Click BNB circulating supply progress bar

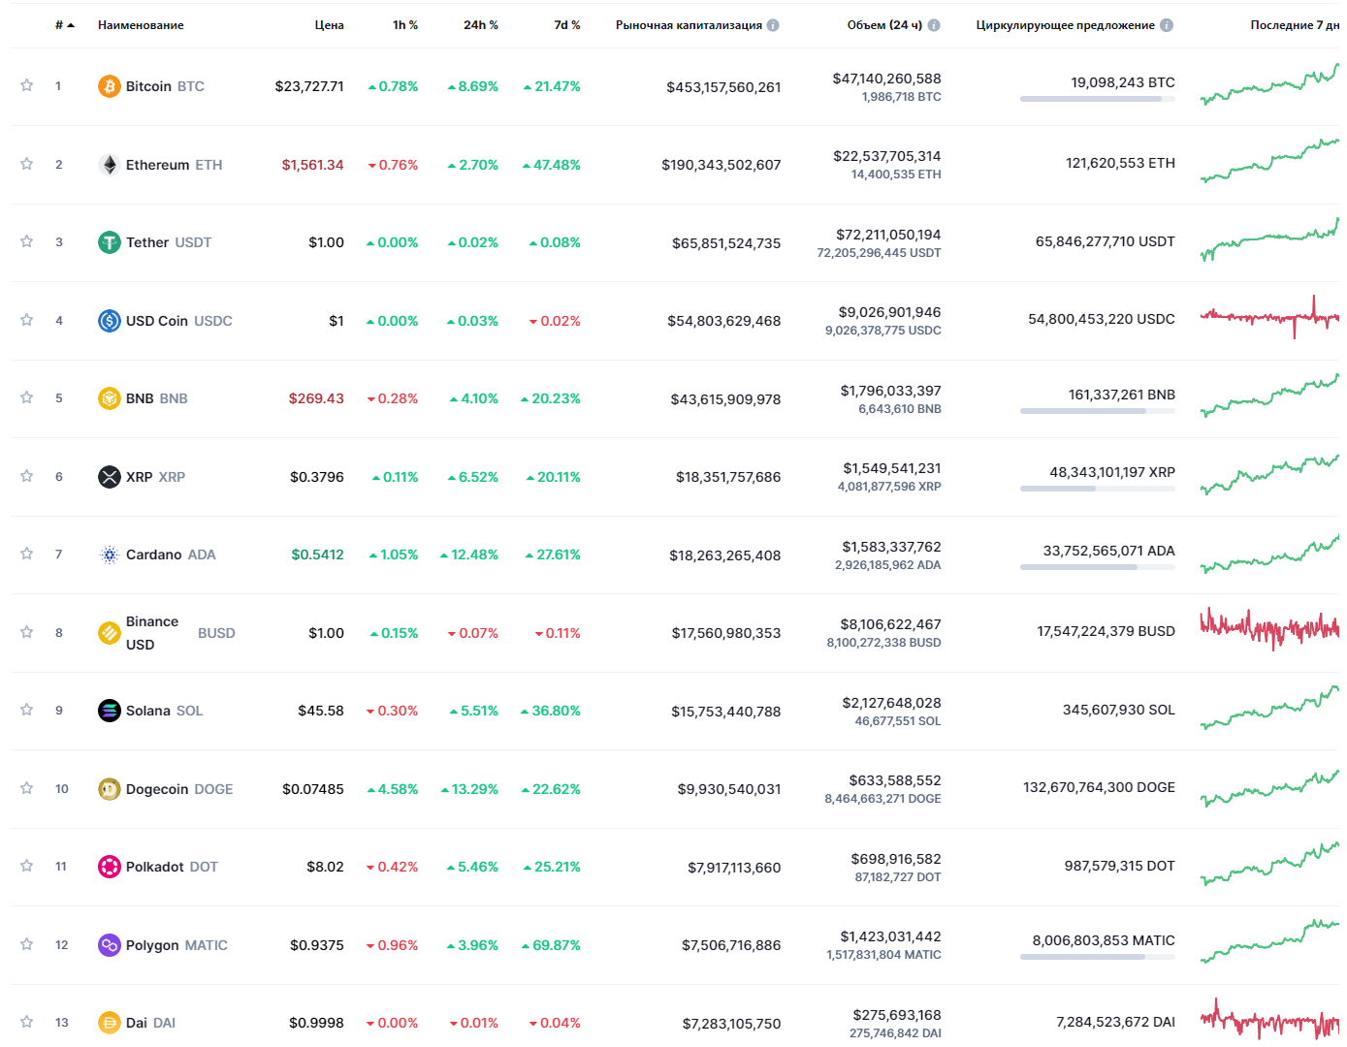tap(1097, 411)
